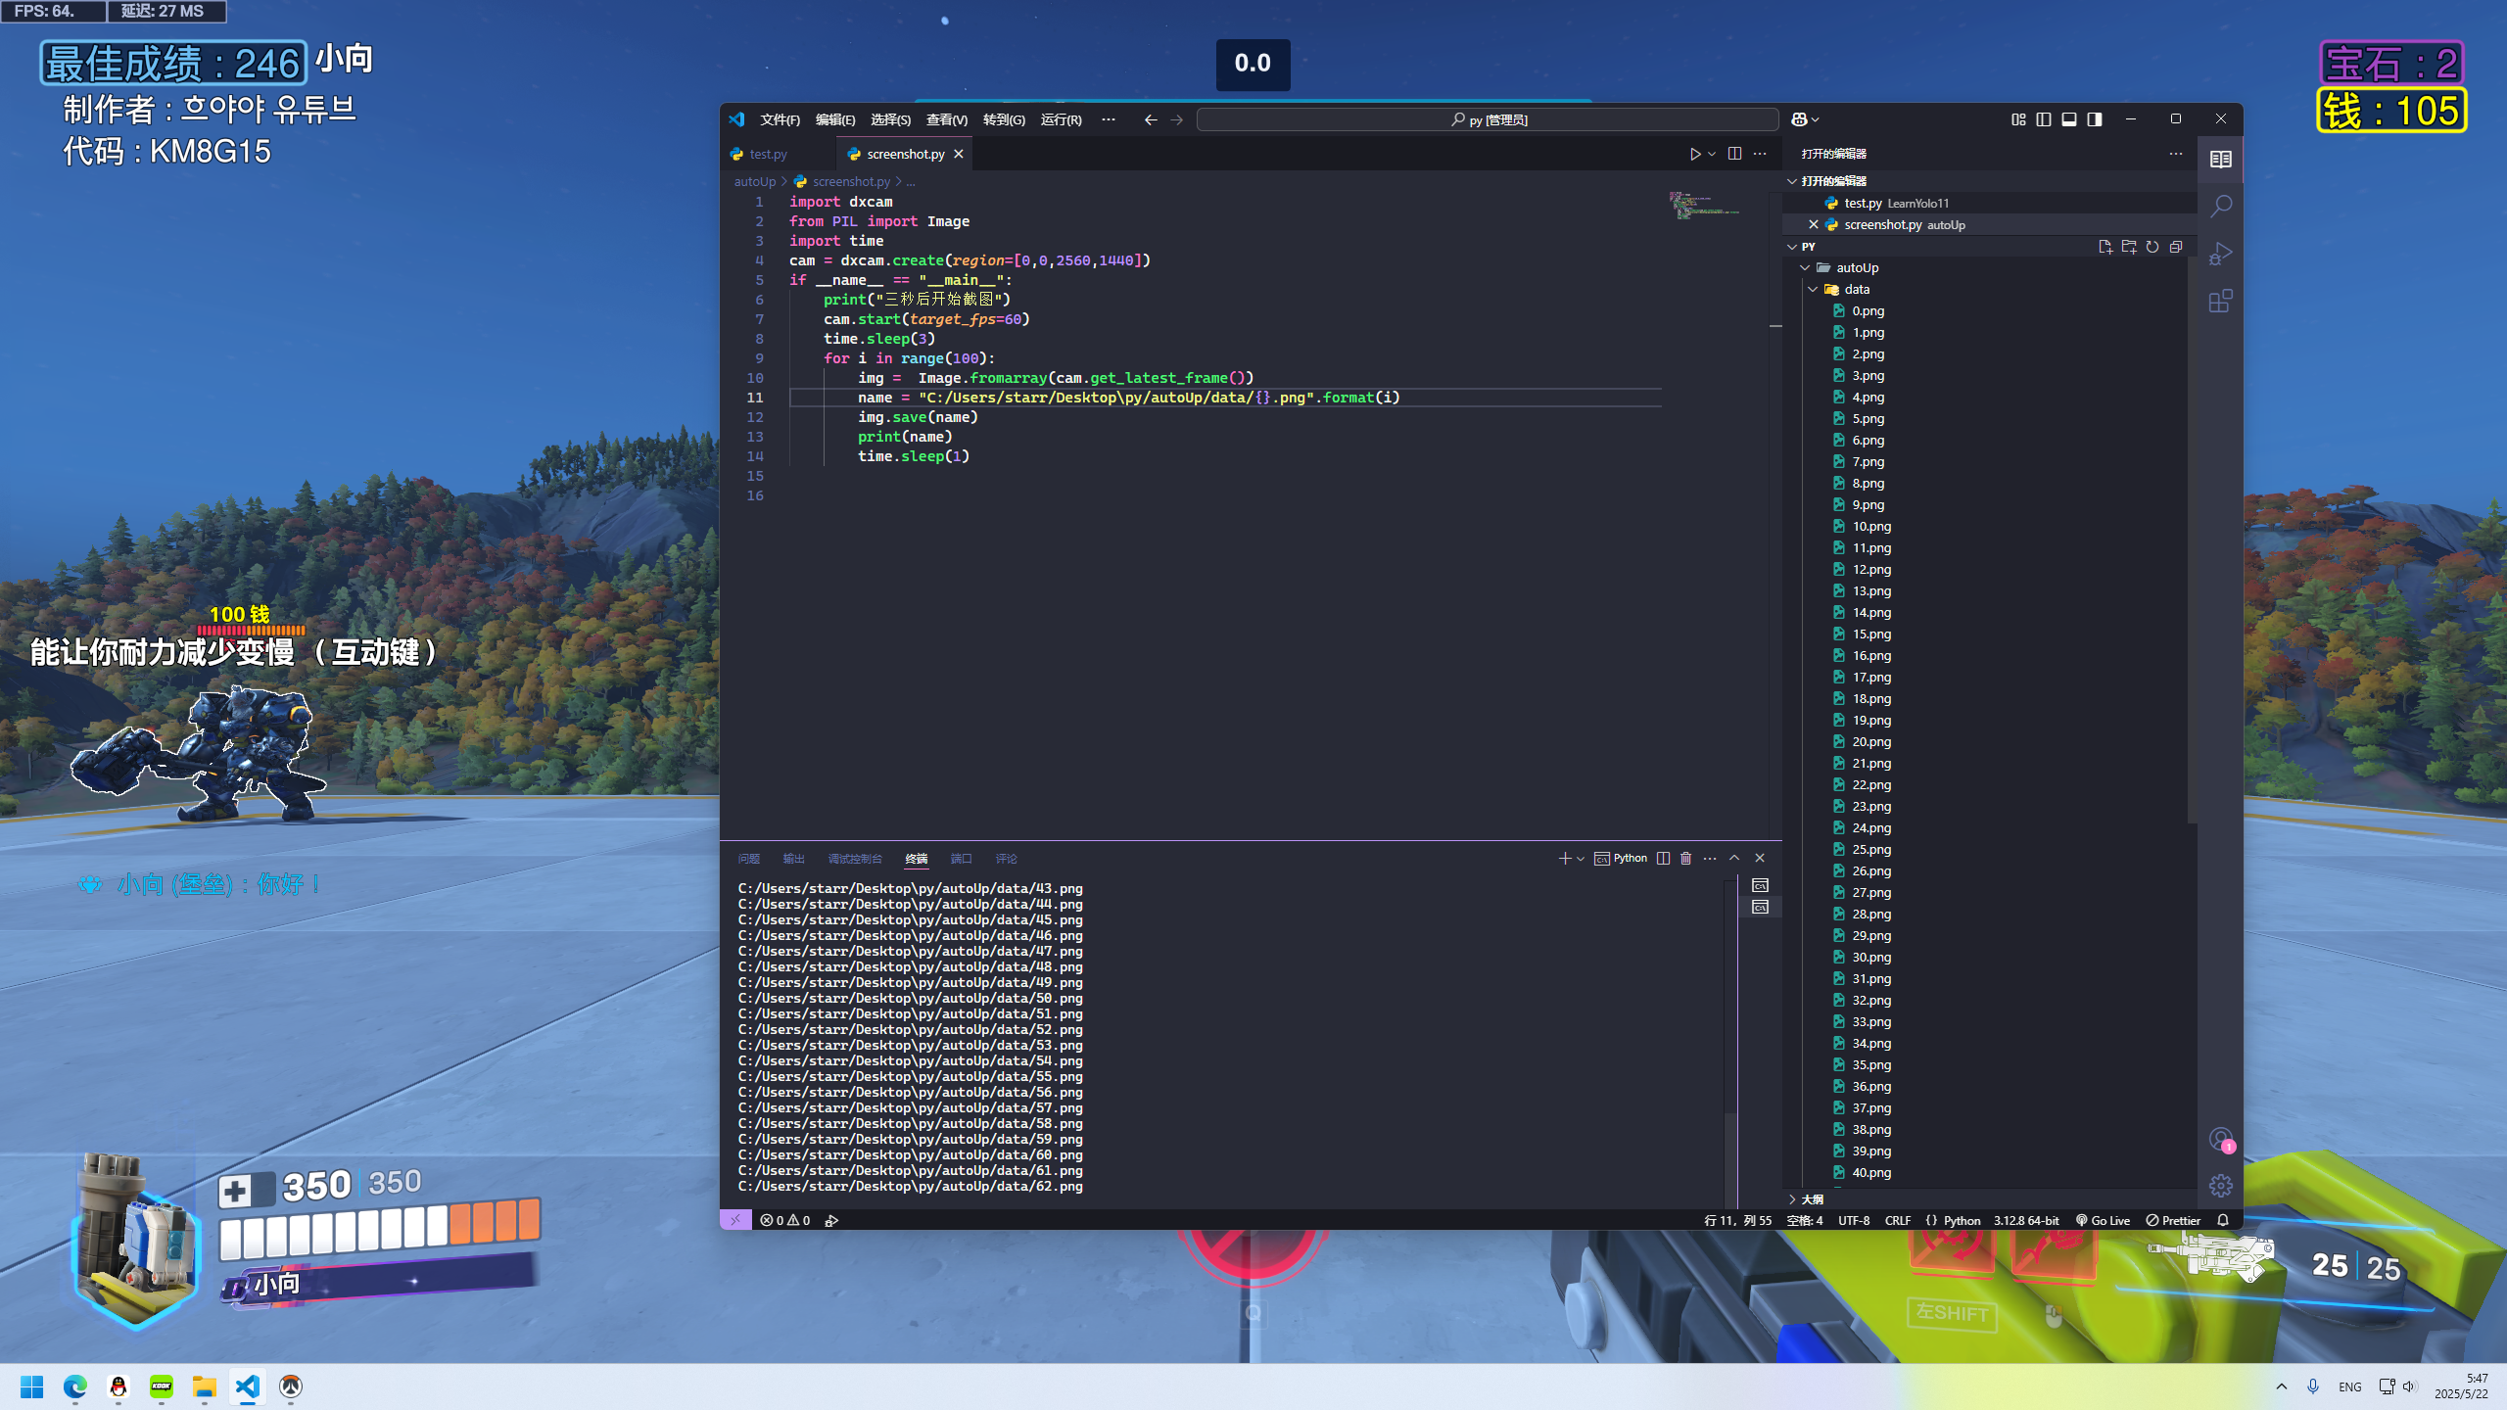Viewport: 2507px width, 1410px height.
Task: Click the VS Code search command box
Action: click(1487, 118)
